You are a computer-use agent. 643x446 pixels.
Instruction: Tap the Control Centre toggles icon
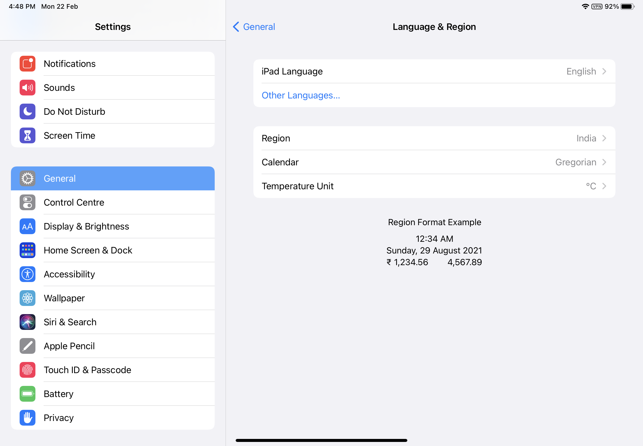click(28, 202)
